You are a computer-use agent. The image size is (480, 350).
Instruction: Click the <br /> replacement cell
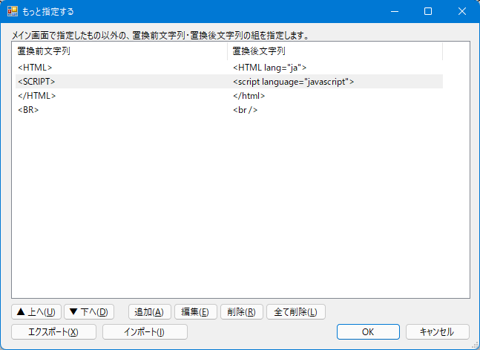246,110
